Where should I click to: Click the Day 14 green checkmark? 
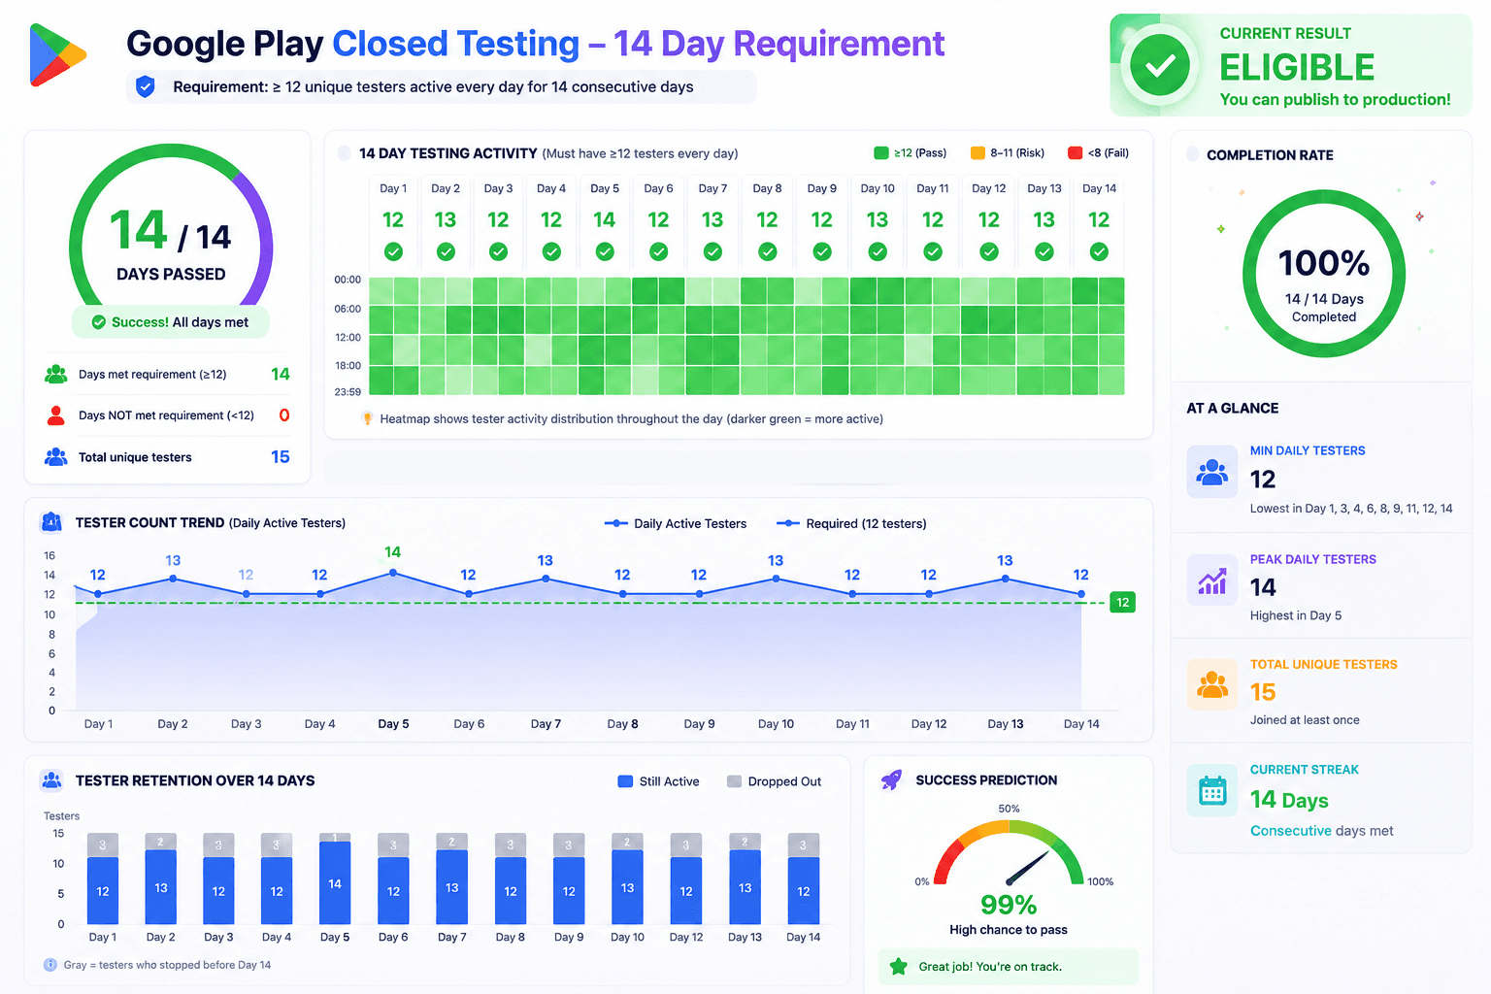[1099, 252]
